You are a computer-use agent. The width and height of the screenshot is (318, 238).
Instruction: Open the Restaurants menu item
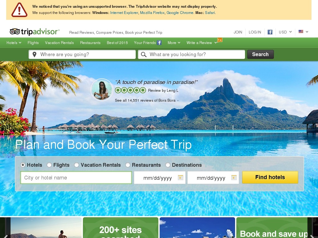click(90, 43)
